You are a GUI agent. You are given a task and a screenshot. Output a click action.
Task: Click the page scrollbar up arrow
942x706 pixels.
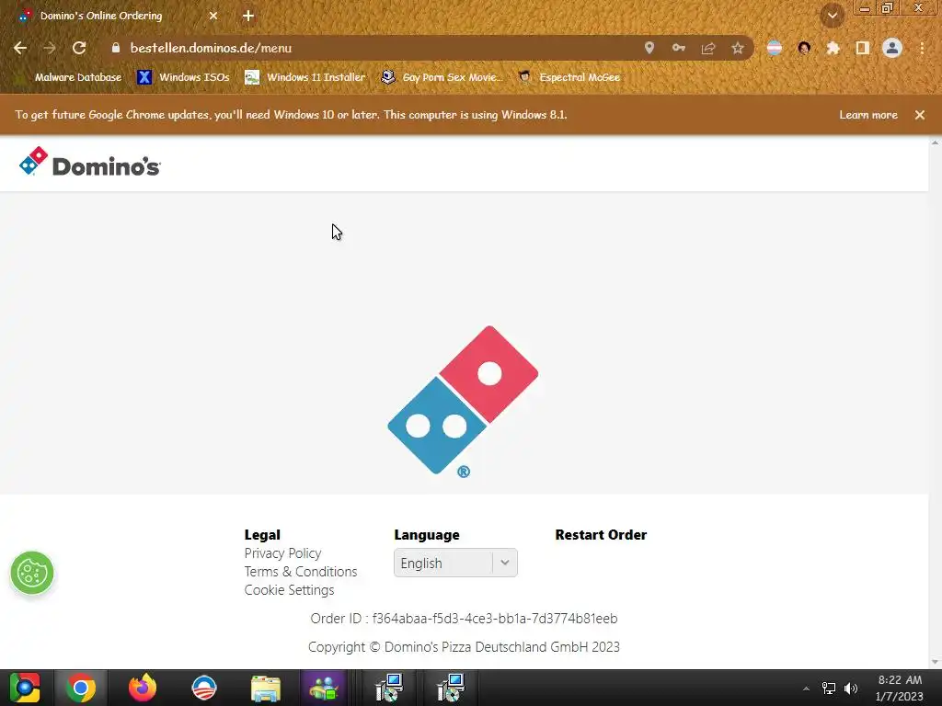tap(935, 142)
